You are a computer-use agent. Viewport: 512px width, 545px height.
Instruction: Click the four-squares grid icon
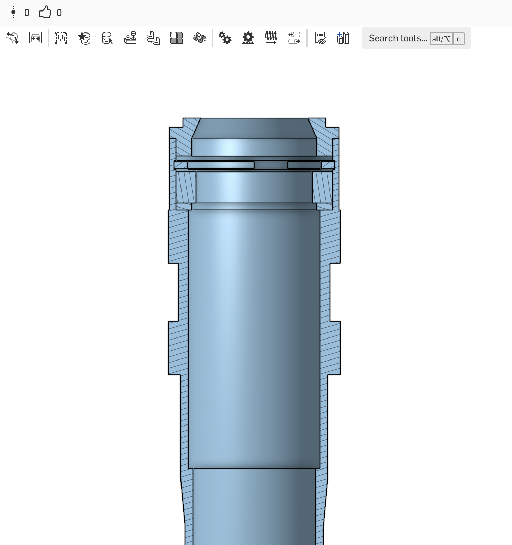(x=176, y=38)
